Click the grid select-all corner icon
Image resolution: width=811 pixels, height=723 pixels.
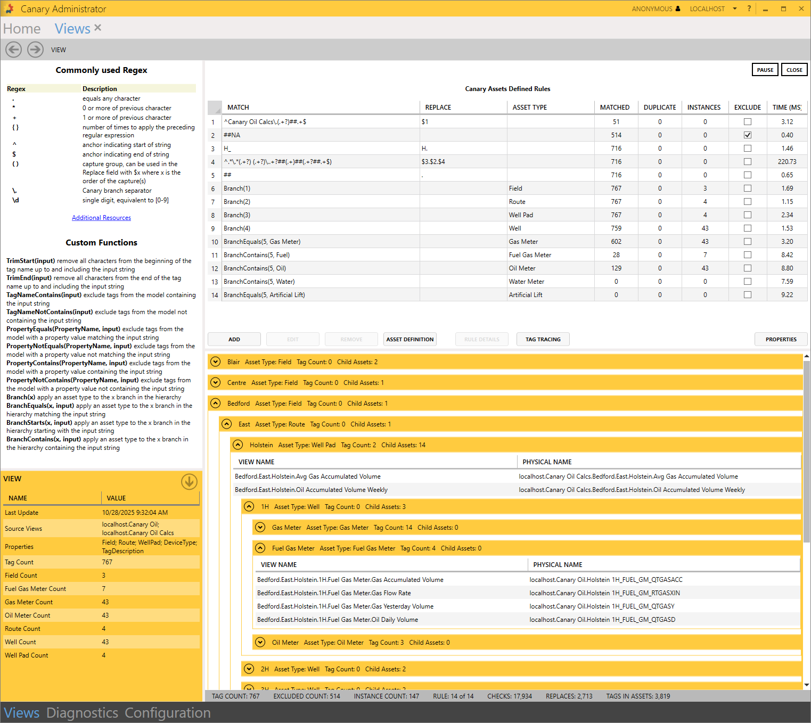[x=215, y=108]
